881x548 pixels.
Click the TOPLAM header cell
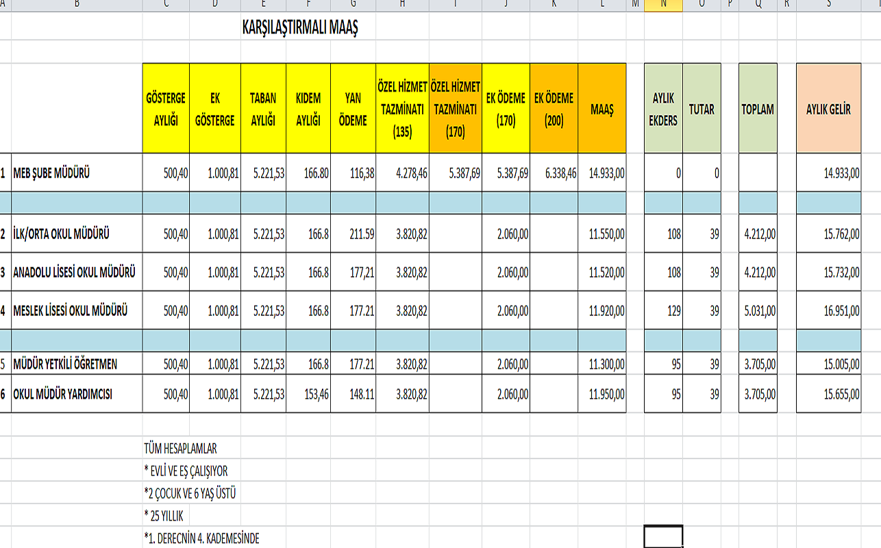click(x=758, y=108)
